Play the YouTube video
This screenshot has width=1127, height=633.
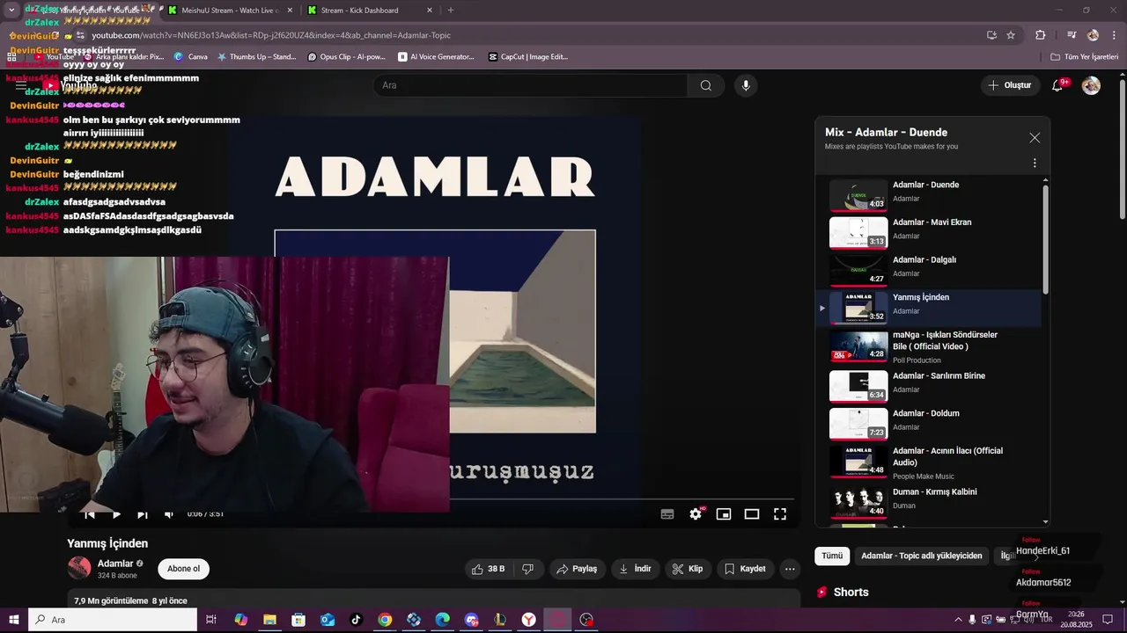pos(116,514)
